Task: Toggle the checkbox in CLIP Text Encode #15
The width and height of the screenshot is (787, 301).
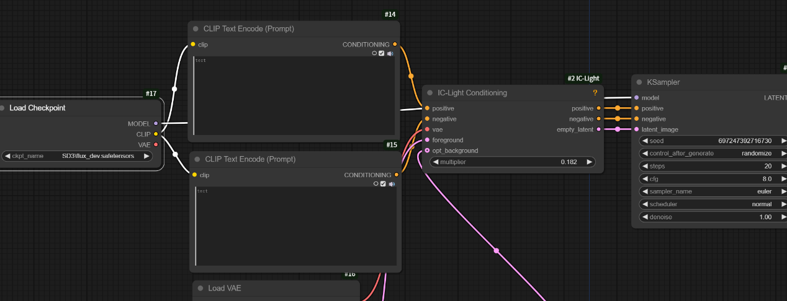Action: [x=383, y=184]
